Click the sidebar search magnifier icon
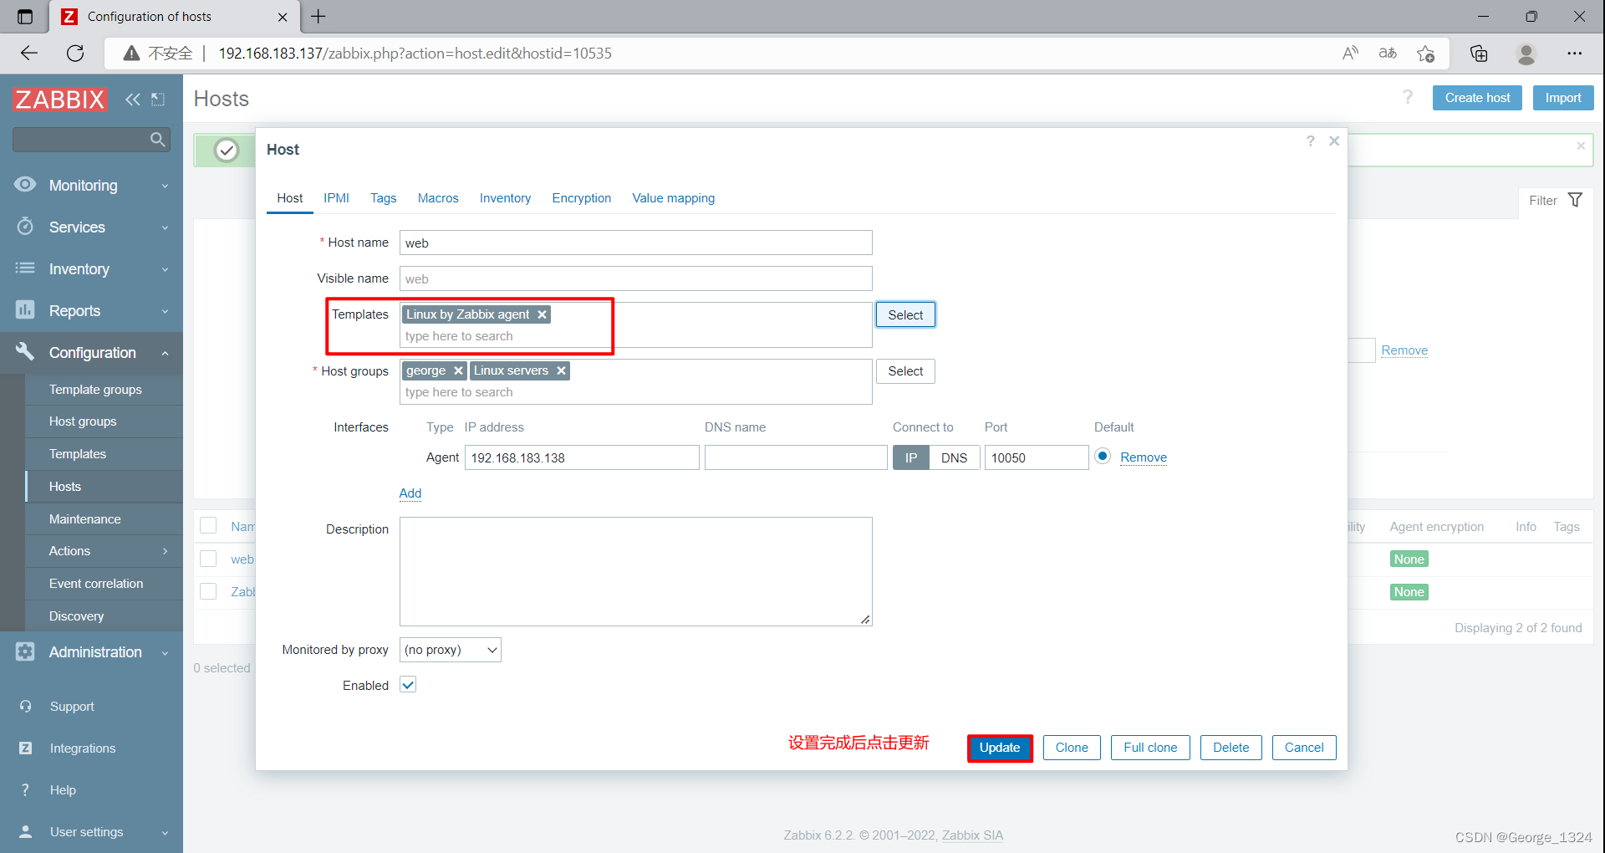Image resolution: width=1605 pixels, height=853 pixels. pos(157,140)
